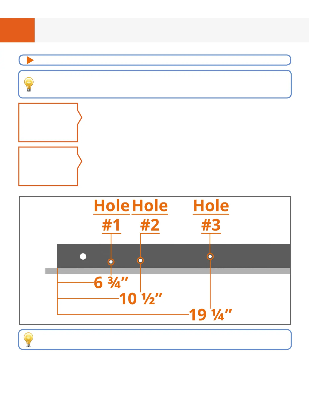Click the plain white dot on the dark bar

coord(83,257)
